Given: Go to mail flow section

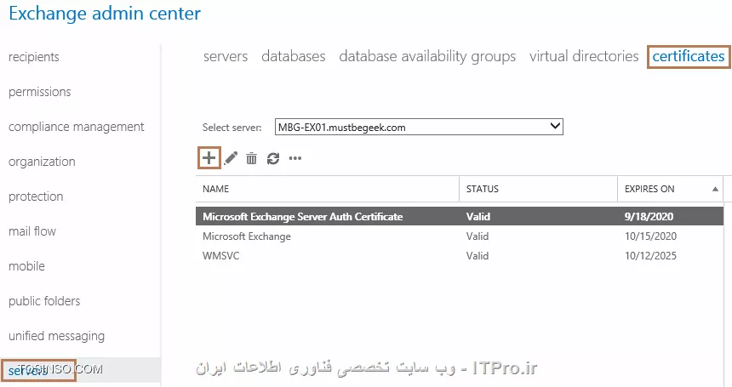Looking at the screenshot, I should click(31, 231).
